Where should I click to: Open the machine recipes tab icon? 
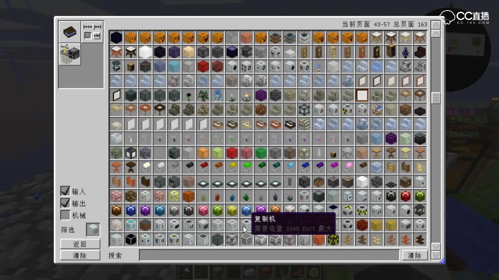[x=69, y=54]
